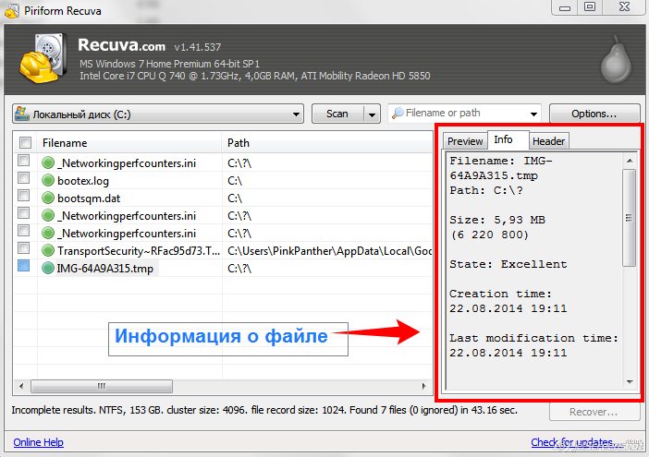Screen dimensions: 649x457
Task: Check the box for bootex.log
Action: [24, 177]
